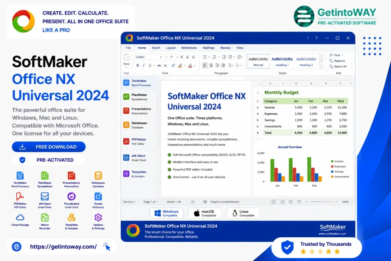Select the "15,300" Income total cell
This screenshot has width=391, height=261.
pyautogui.click(x=342, y=107)
